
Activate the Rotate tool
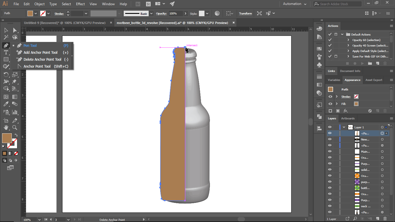click(6, 74)
